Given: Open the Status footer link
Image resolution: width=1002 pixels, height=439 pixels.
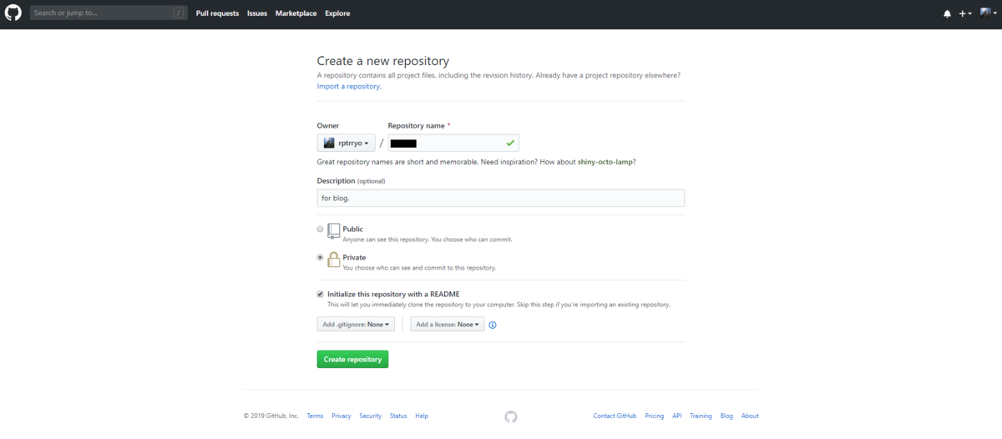Looking at the screenshot, I should (x=398, y=416).
